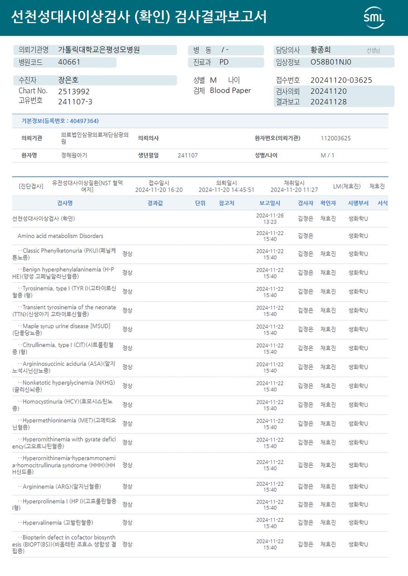Click the 보고일시 column header
408x576 pixels.
click(270, 203)
